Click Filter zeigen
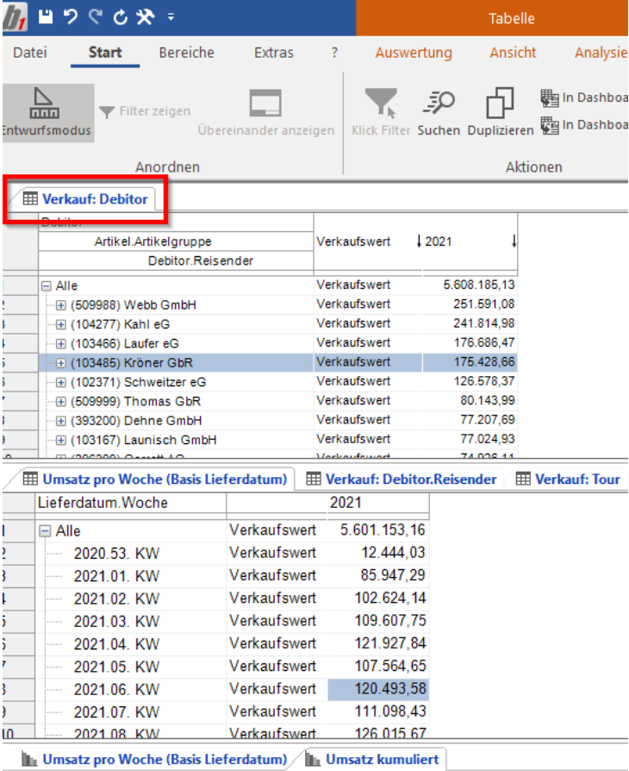This screenshot has width=629, height=771. tap(145, 111)
